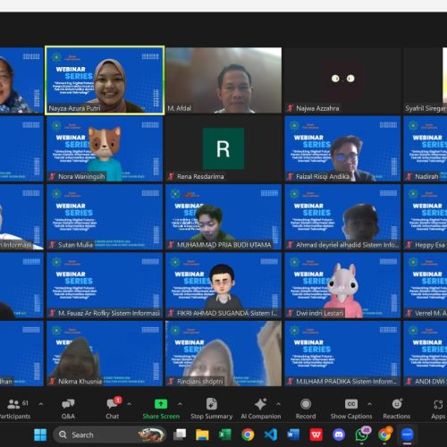Open Microsoft Word from the taskbar
The height and width of the screenshot is (447, 447).
click(293, 434)
